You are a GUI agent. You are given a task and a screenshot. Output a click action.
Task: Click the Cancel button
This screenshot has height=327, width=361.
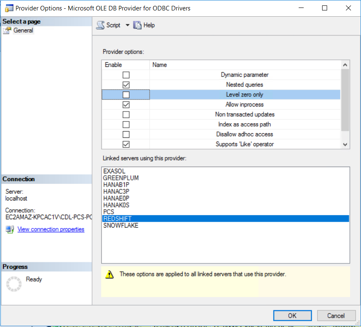[x=336, y=315]
